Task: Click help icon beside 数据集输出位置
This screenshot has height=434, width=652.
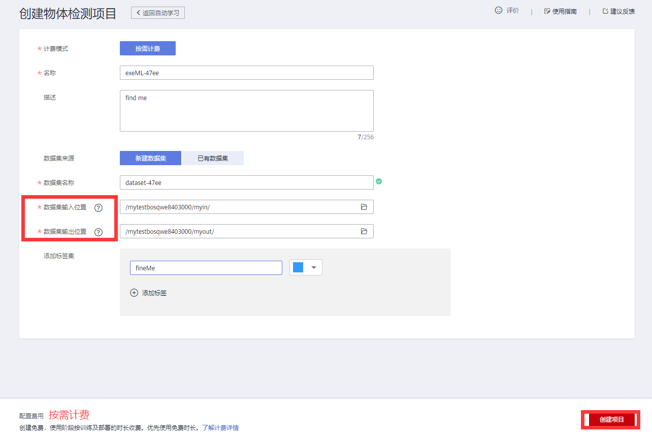Action: (x=99, y=232)
